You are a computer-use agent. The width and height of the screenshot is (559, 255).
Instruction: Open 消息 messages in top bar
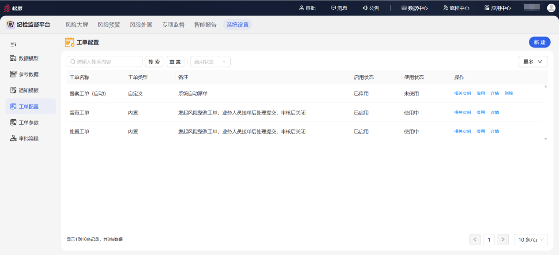pos(339,8)
